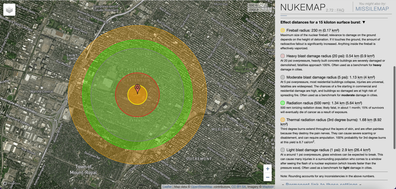The width and height of the screenshot is (396, 189).
Task: Select the orange Thermal radiation legend swatch
Action: tap(283, 120)
